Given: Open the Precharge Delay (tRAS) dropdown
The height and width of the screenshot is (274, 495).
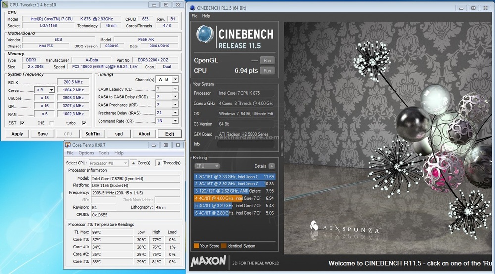Looking at the screenshot, I should tap(175, 113).
